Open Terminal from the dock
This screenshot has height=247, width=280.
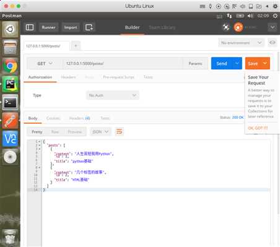coord(10,102)
